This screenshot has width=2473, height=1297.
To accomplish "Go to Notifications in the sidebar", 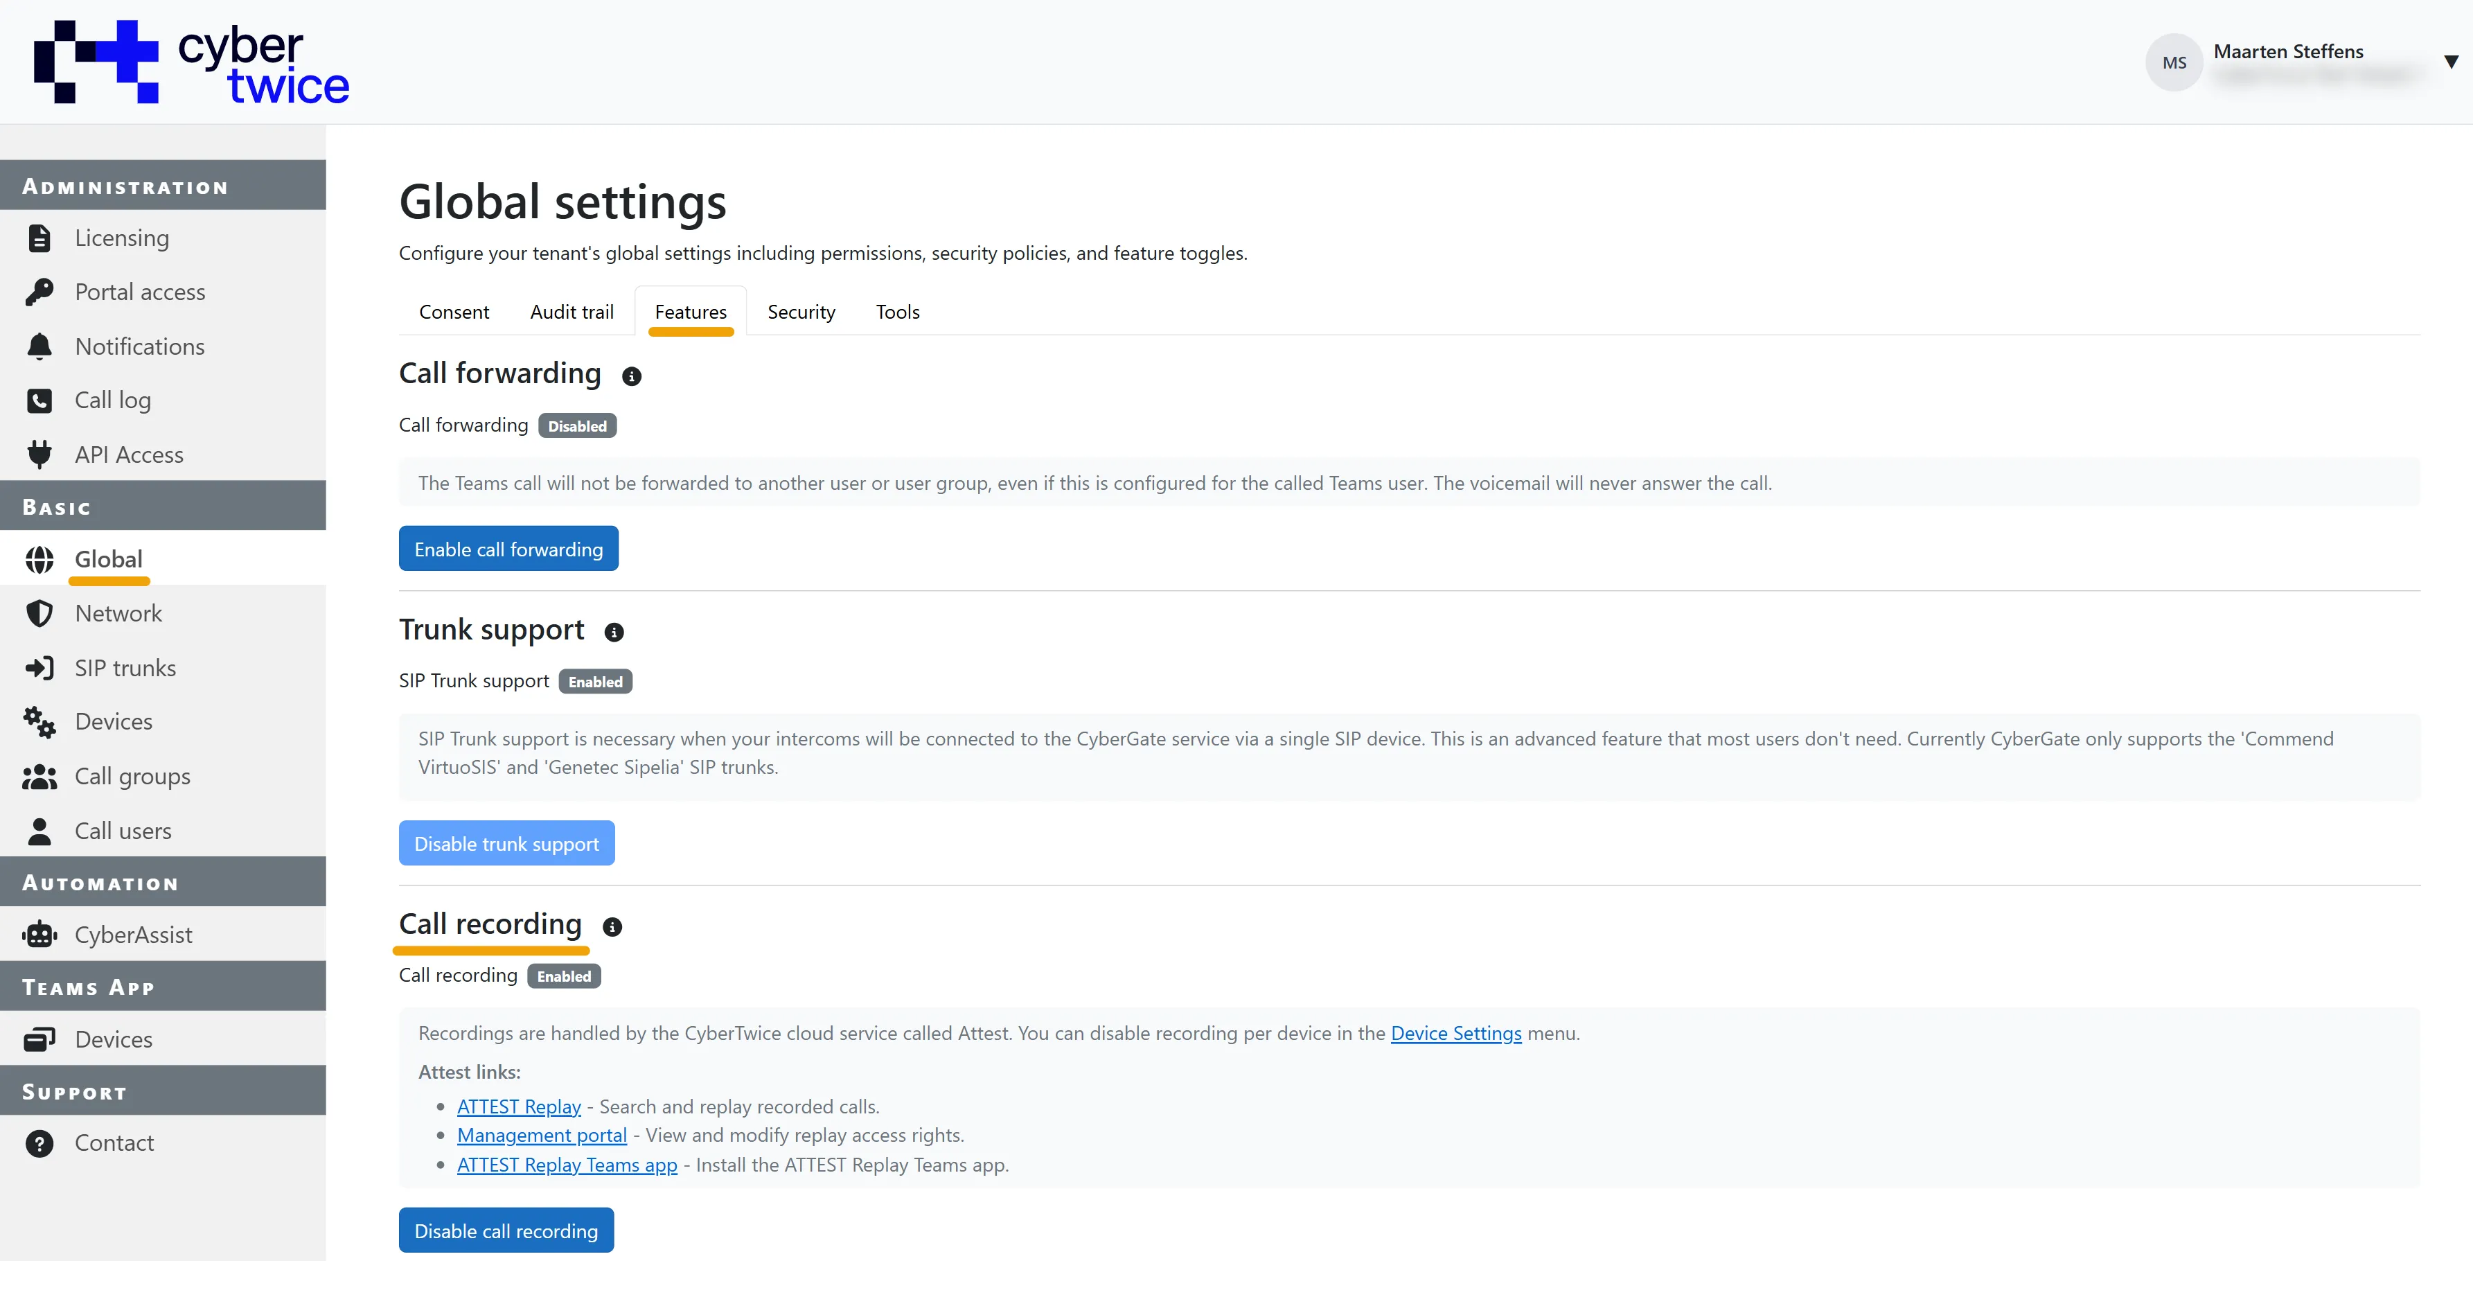I will click(163, 346).
